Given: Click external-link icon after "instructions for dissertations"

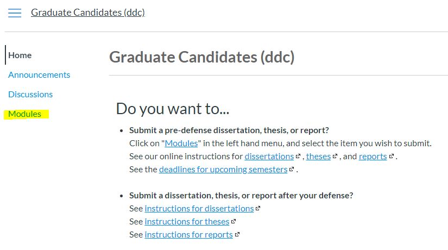Looking at the screenshot, I should [258, 209].
